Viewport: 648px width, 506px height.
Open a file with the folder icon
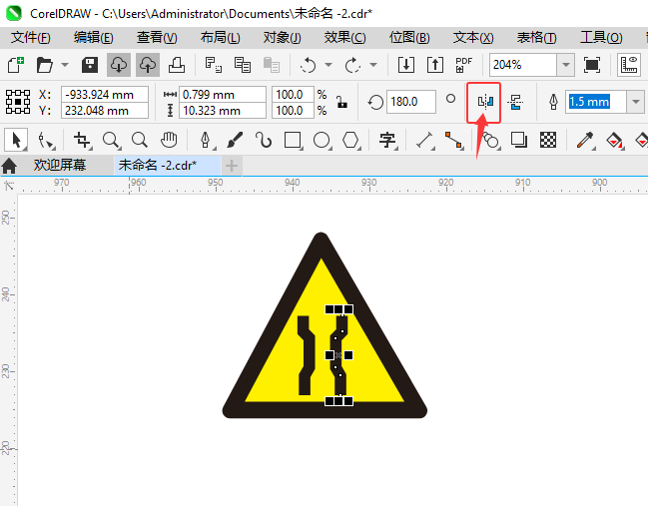point(44,65)
